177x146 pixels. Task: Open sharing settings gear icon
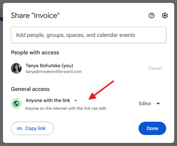(165, 16)
